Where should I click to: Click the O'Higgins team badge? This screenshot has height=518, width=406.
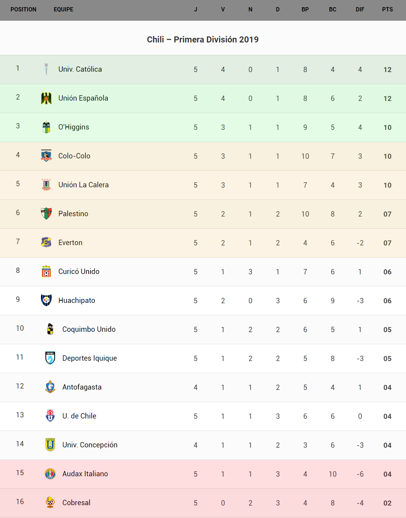(46, 127)
